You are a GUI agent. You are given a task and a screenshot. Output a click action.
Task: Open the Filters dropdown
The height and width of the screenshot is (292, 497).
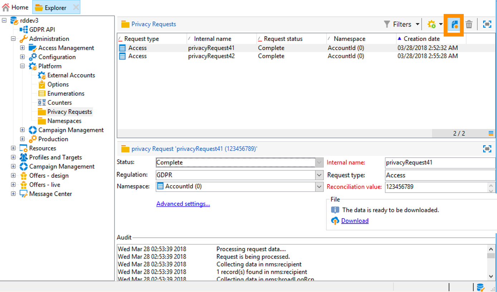(402, 24)
